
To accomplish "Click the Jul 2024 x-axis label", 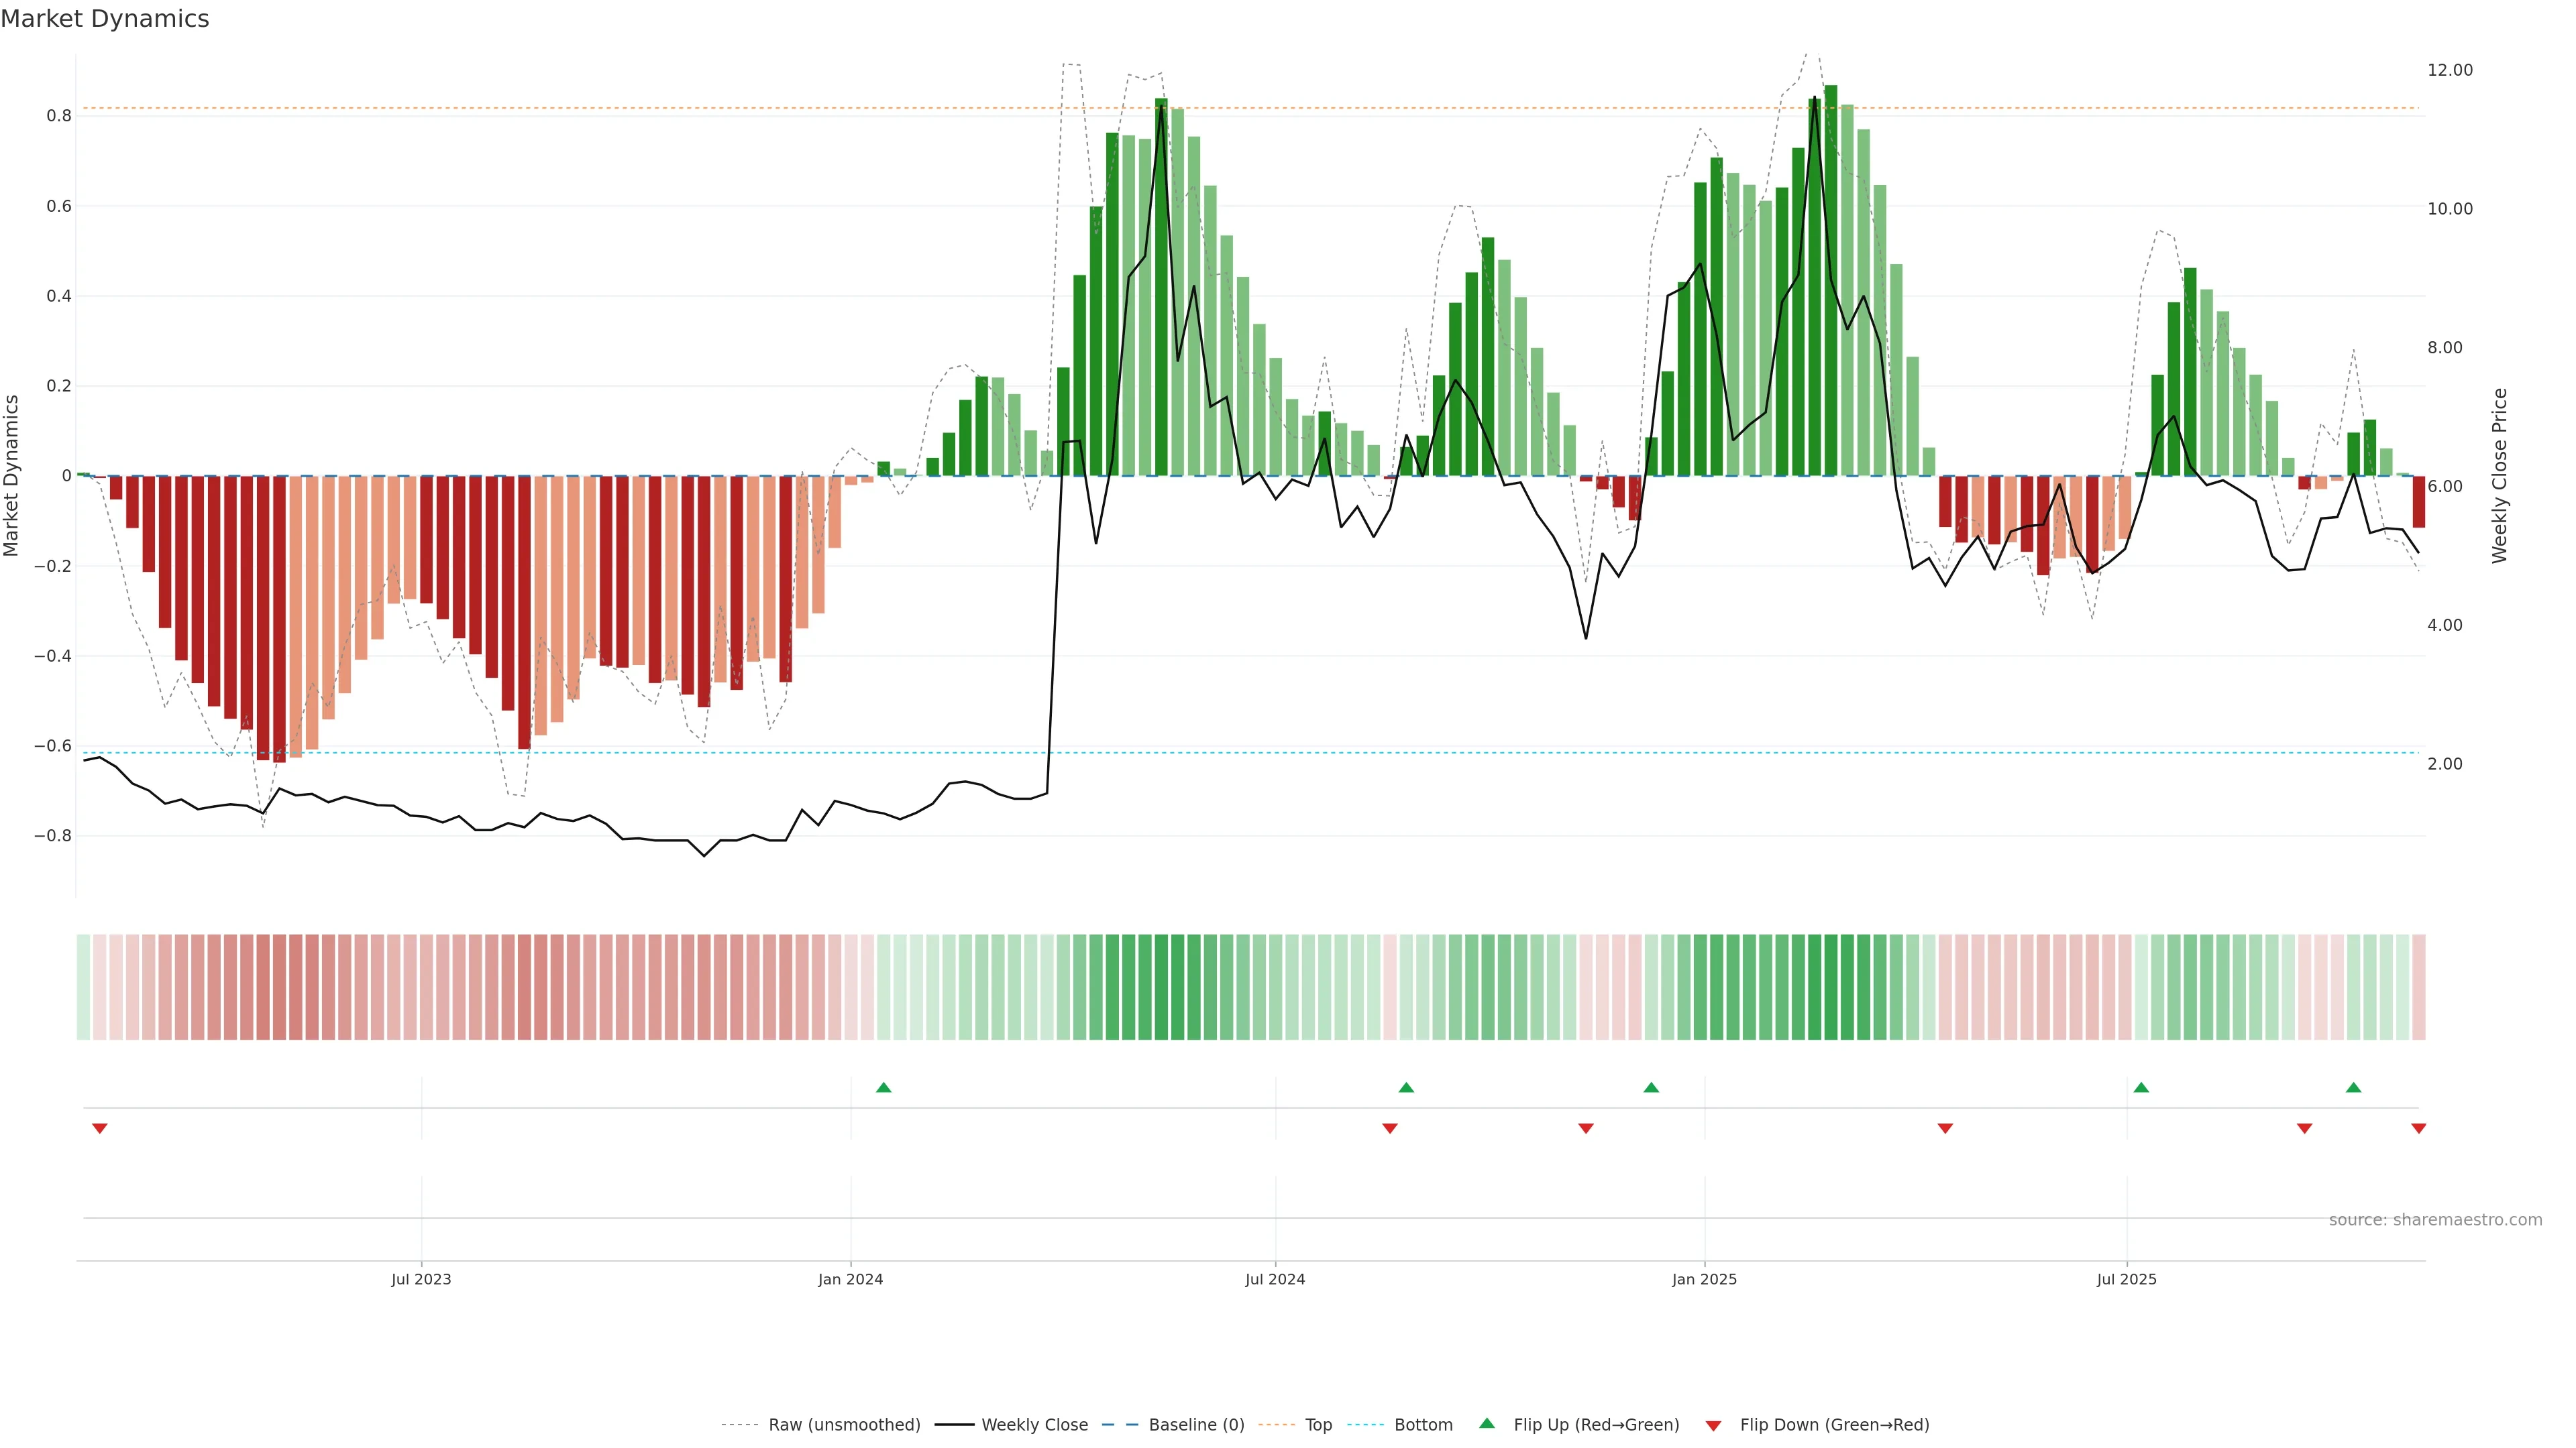I will coord(1275,1279).
